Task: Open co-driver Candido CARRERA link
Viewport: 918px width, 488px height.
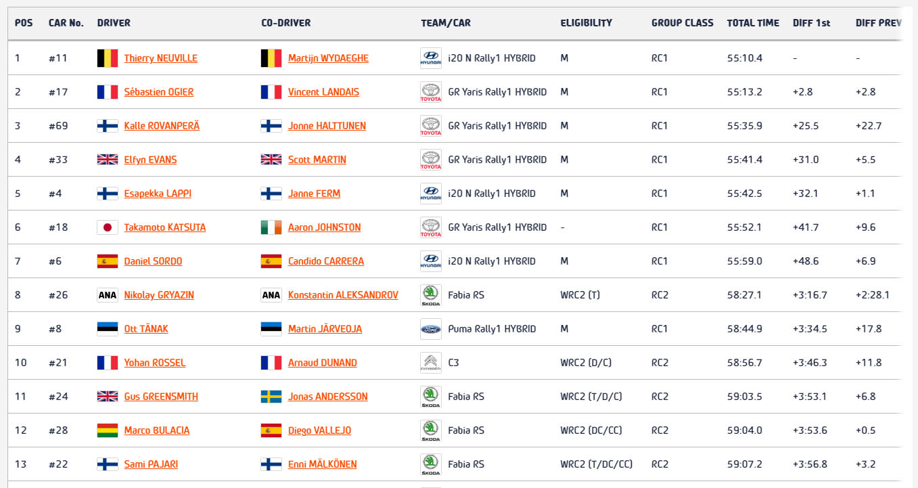Action: [326, 261]
